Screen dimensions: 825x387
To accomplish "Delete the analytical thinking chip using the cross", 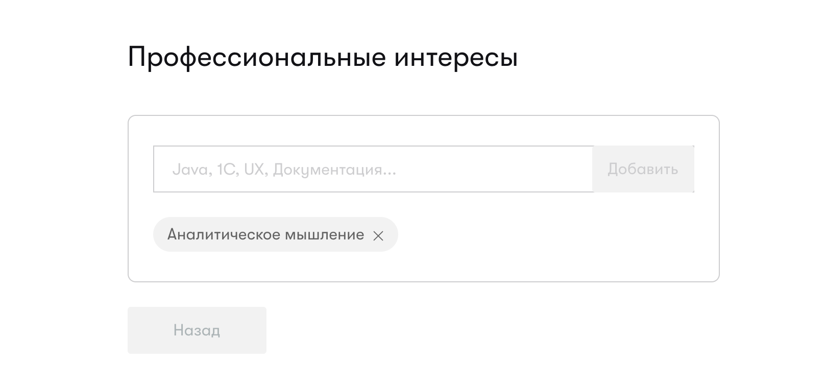I will 378,235.
